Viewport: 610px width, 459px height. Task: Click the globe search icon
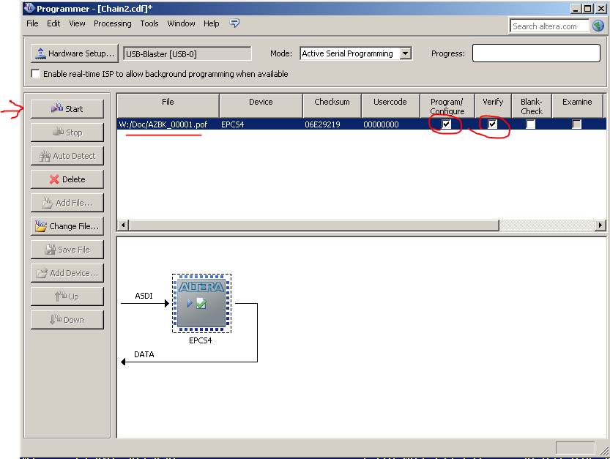click(598, 26)
